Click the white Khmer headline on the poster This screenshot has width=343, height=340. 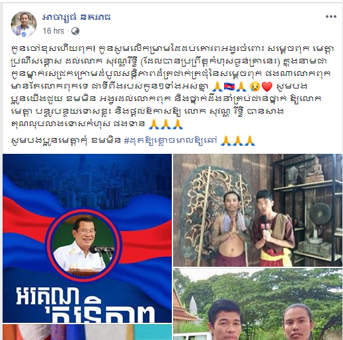(x=86, y=305)
